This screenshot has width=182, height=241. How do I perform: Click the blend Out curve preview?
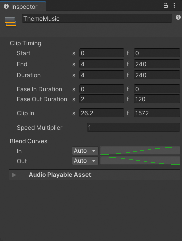tap(140, 161)
